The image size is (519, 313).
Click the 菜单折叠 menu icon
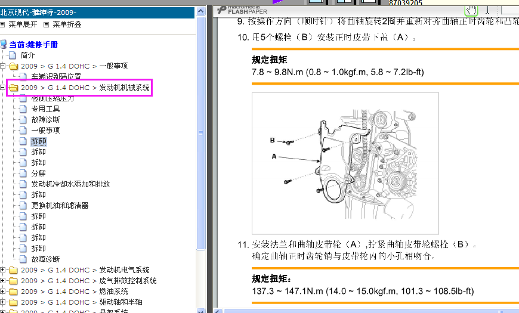tap(47, 24)
